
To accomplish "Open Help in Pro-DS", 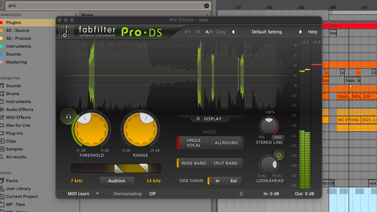I will (x=312, y=32).
